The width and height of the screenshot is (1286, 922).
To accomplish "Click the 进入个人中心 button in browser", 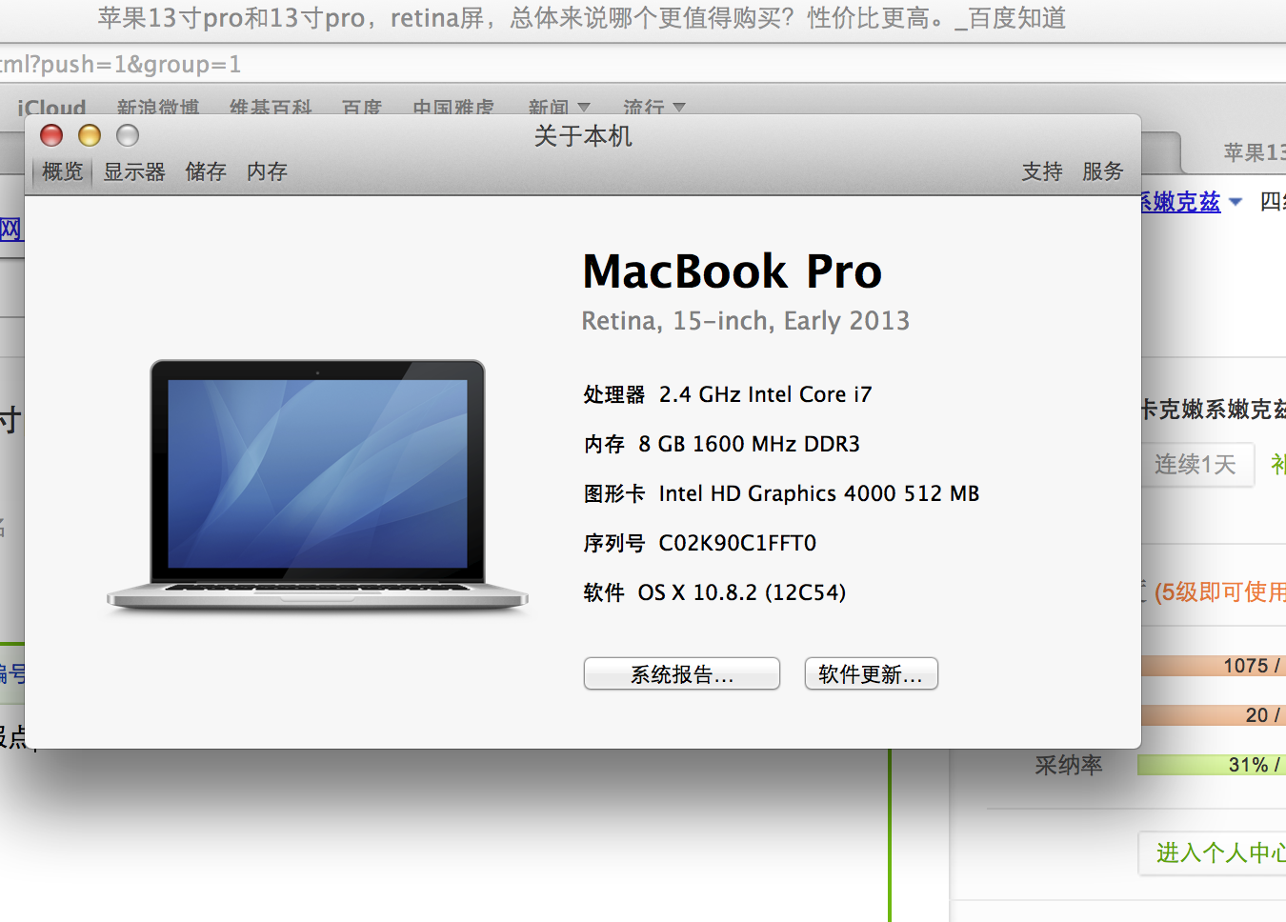I will point(1214,852).
